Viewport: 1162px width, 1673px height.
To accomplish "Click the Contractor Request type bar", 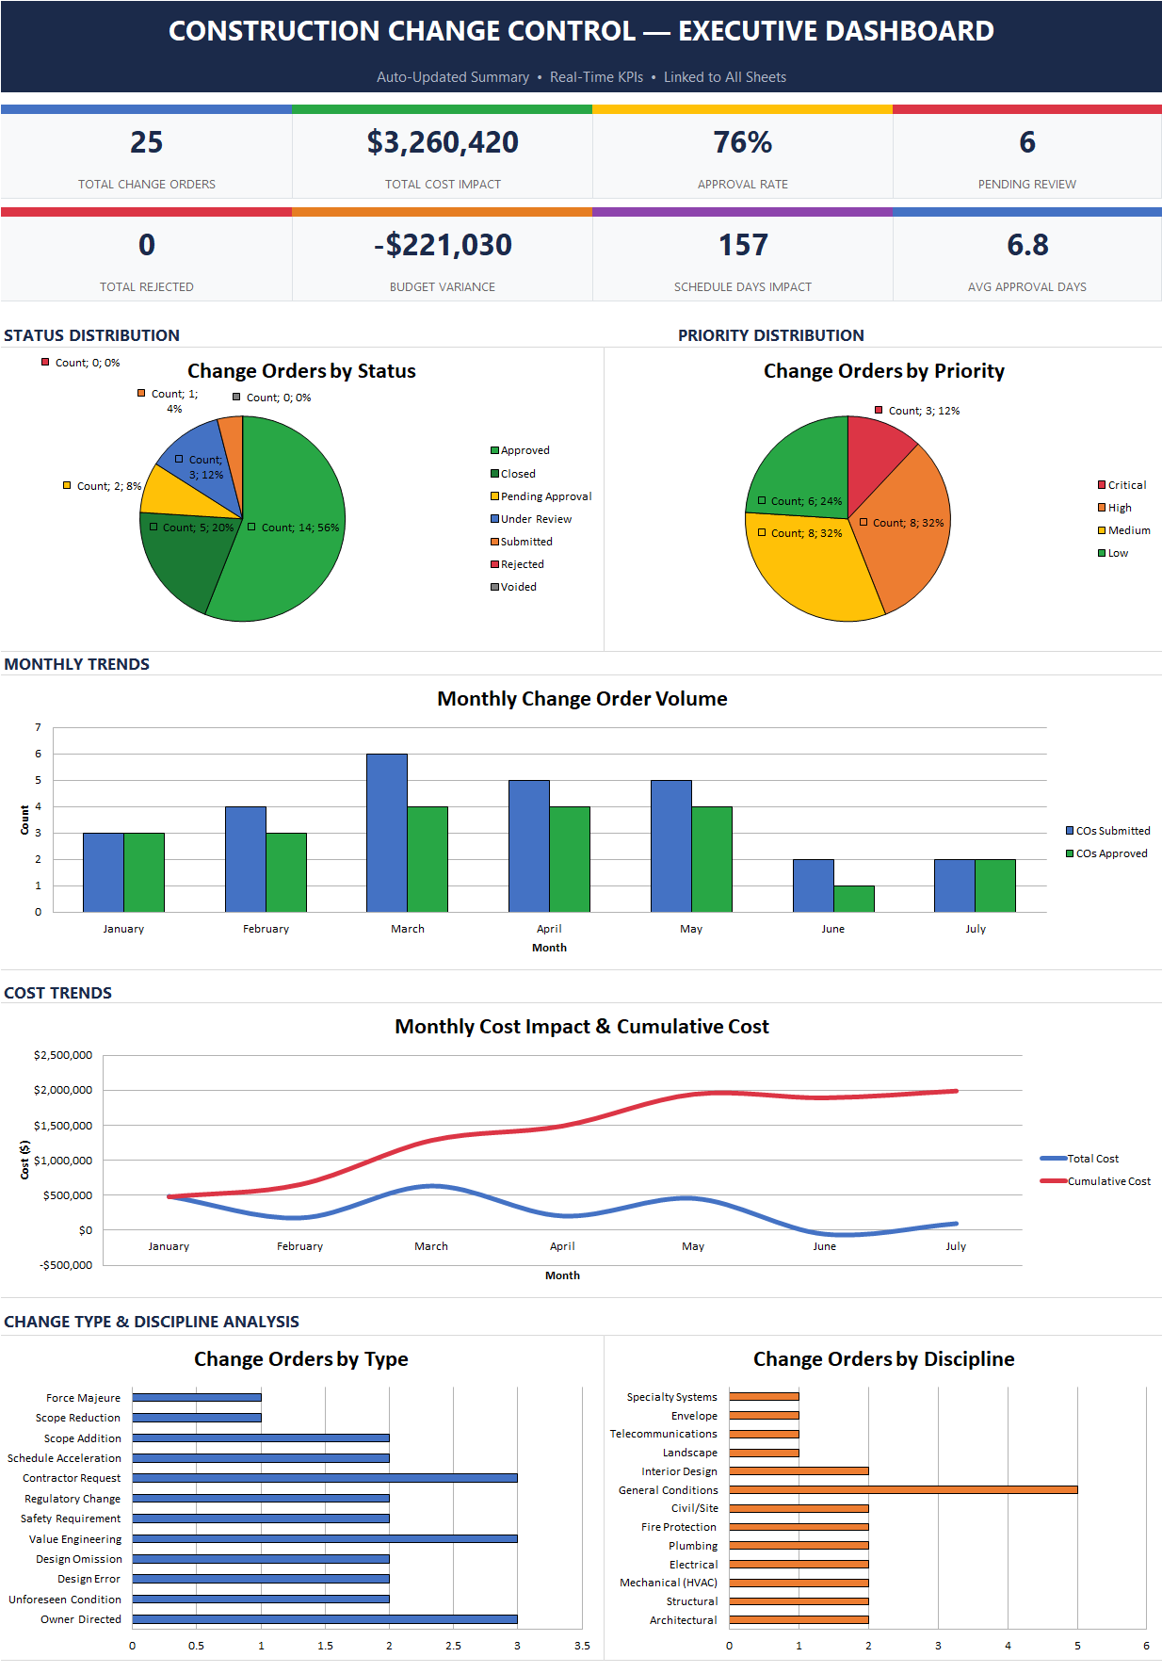I will (325, 1478).
